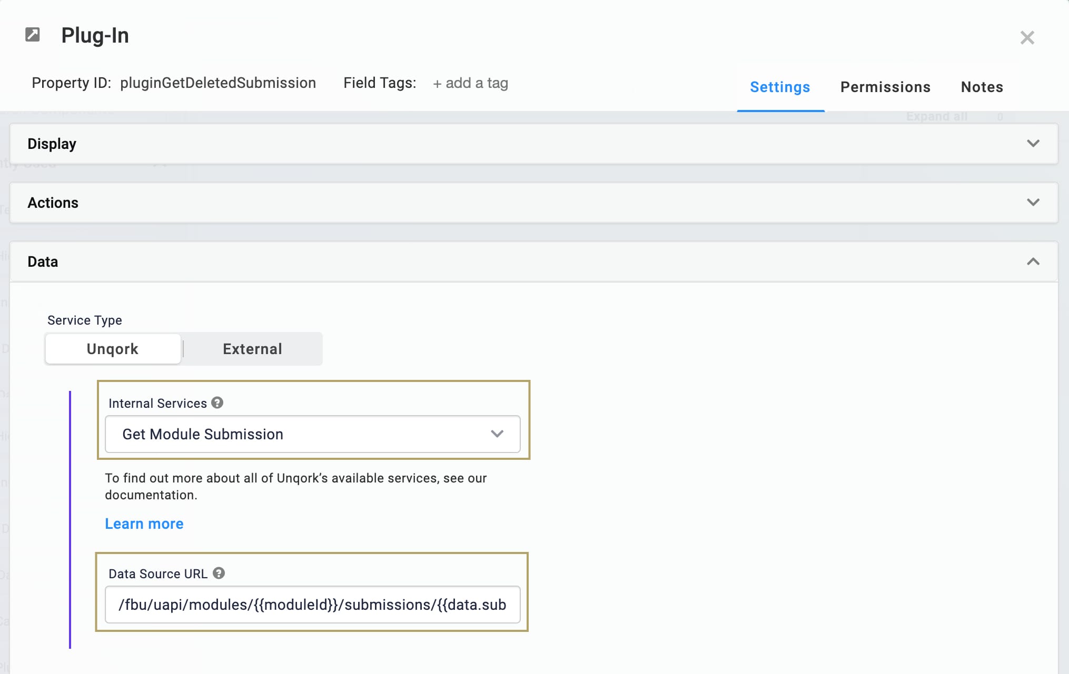Select Unqork service type
The image size is (1069, 674).
[x=113, y=349]
